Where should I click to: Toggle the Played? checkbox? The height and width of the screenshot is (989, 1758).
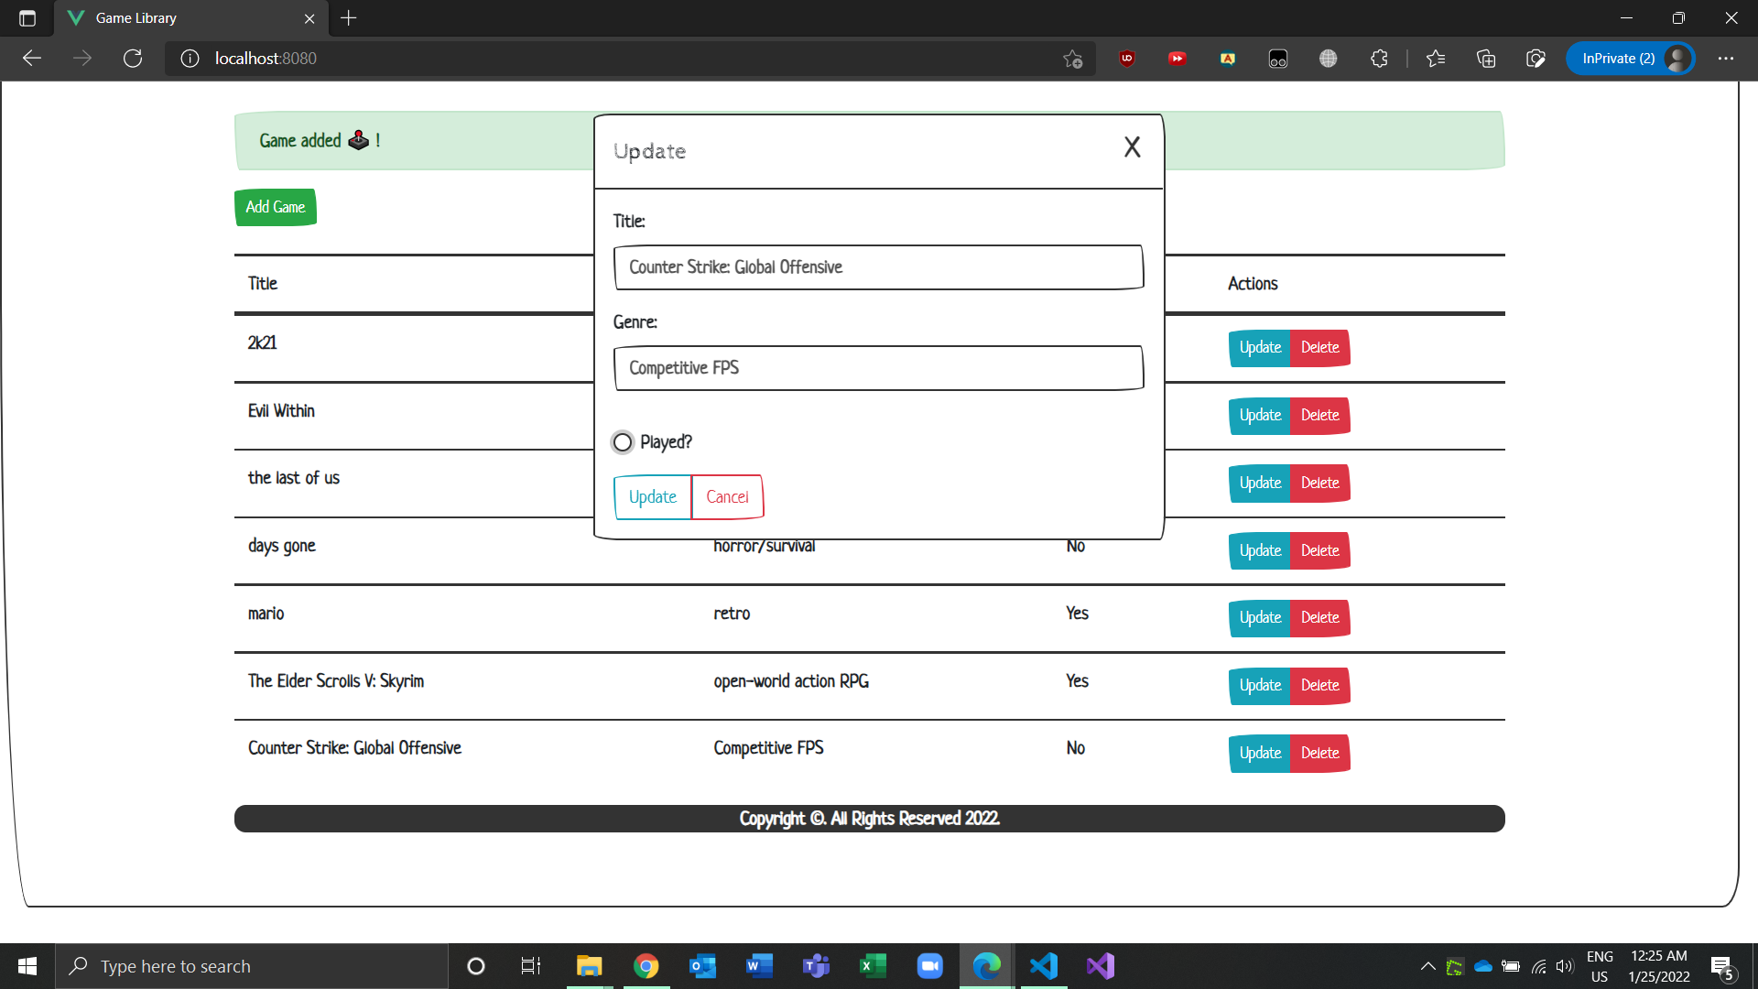tap(623, 442)
